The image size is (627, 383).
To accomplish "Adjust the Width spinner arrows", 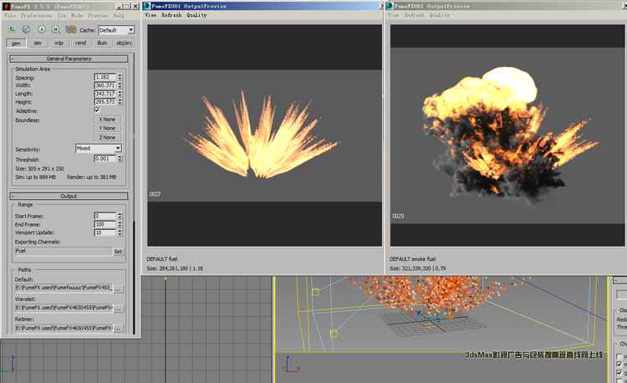I will (120, 85).
